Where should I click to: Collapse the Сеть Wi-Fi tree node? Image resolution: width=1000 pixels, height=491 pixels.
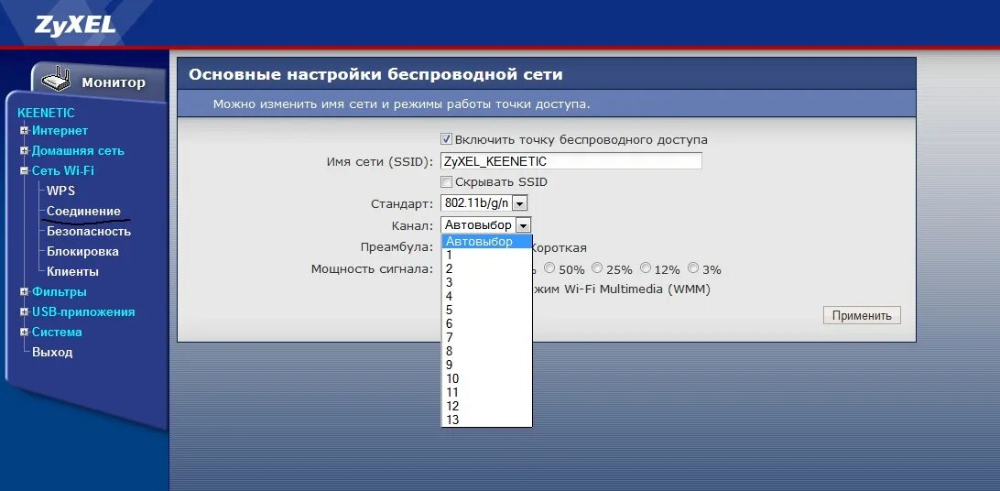coord(24,171)
